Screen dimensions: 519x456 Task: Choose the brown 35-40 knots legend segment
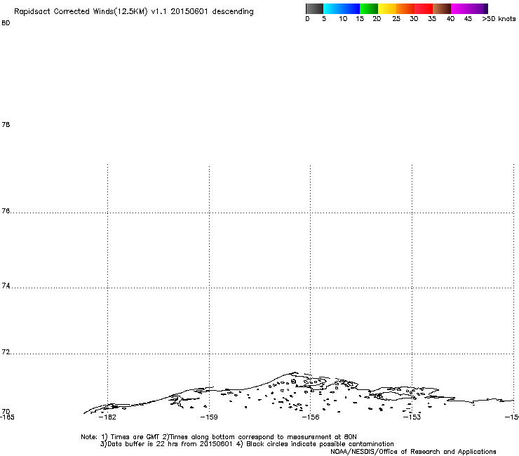(442, 8)
